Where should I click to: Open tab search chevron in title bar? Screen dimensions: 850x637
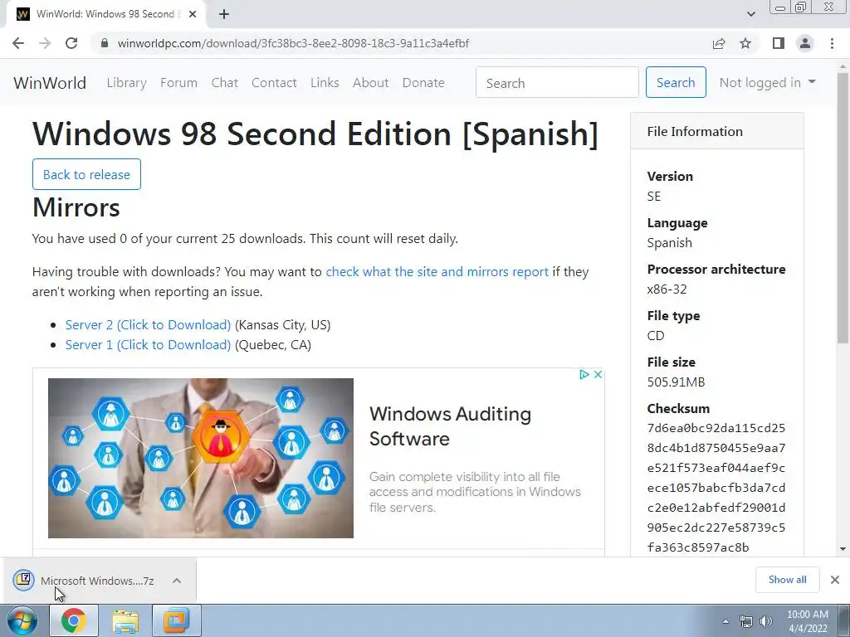(x=750, y=14)
